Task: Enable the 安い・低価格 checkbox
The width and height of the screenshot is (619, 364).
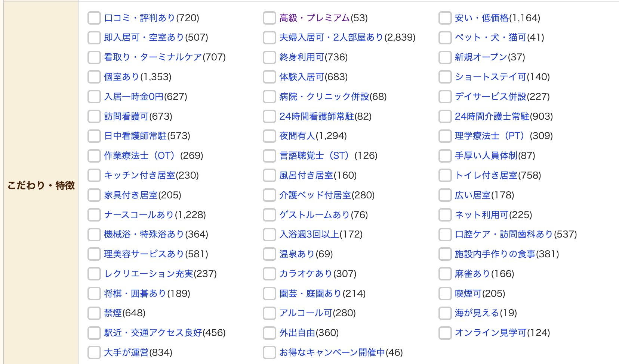Action: pos(445,18)
